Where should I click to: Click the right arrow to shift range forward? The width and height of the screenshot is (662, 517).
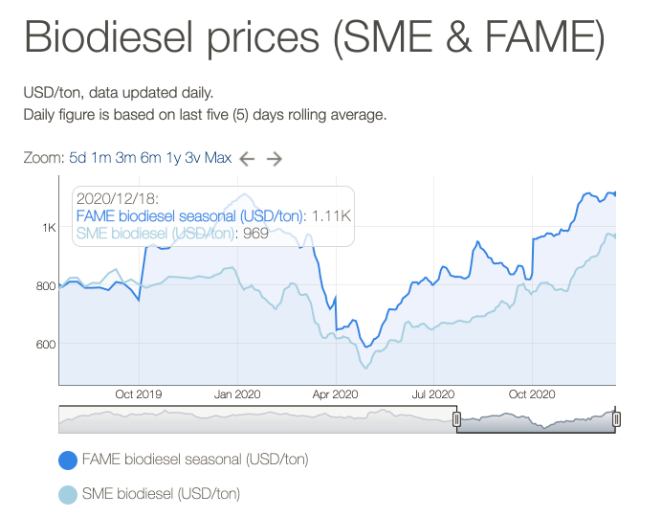[275, 159]
